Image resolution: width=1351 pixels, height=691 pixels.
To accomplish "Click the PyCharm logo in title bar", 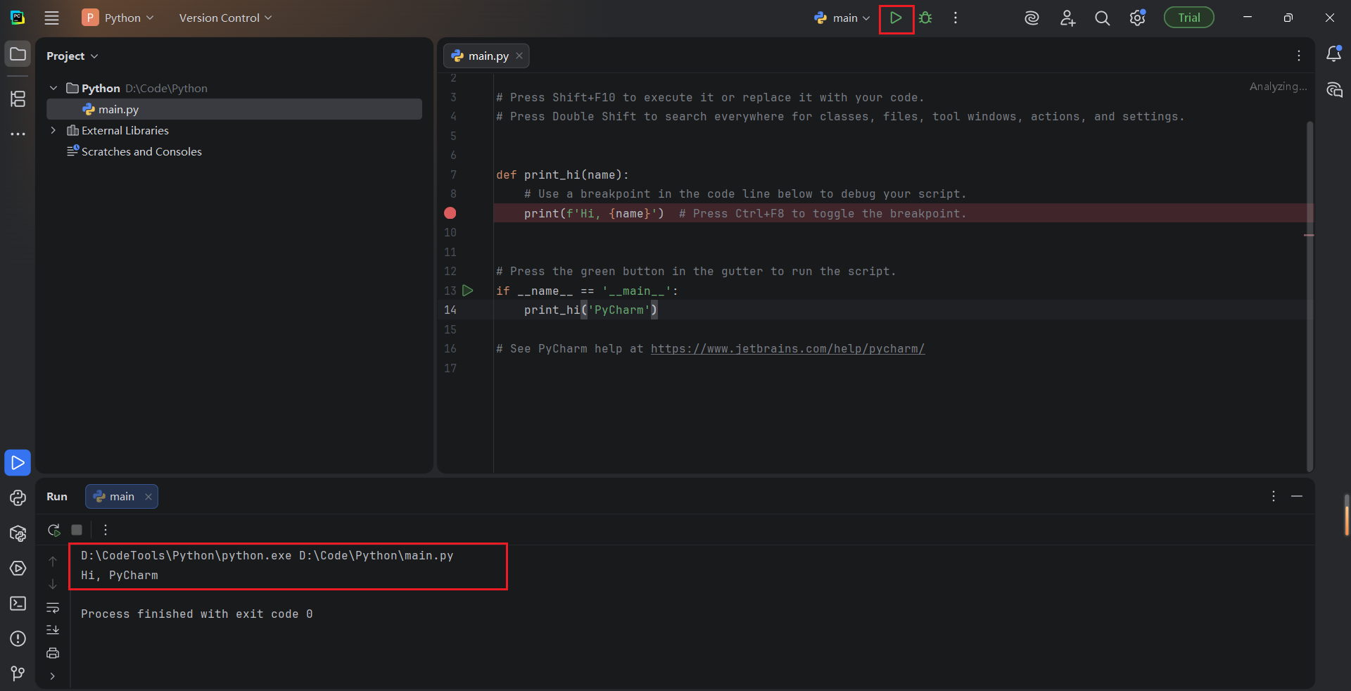I will point(18,18).
